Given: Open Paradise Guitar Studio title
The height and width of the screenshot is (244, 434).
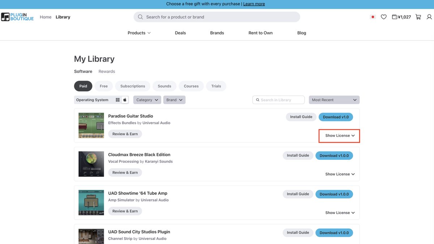Looking at the screenshot, I should (x=131, y=116).
